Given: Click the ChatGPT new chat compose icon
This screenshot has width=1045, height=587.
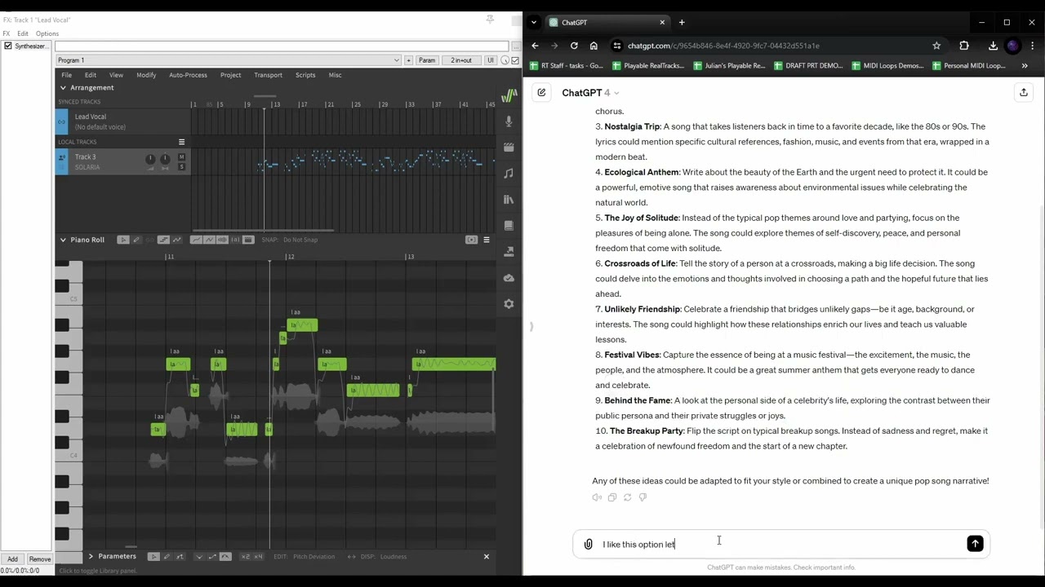Looking at the screenshot, I should pos(541,93).
